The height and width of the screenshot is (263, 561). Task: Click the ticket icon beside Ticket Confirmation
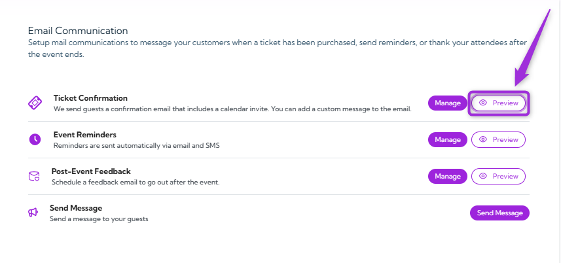(35, 103)
